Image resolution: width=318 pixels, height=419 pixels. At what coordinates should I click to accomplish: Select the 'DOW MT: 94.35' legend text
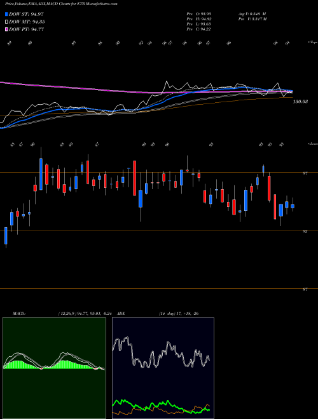pos(27,22)
